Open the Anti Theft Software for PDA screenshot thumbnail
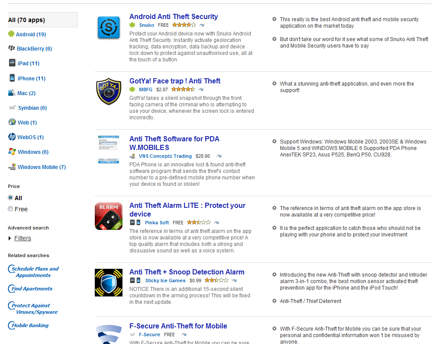 point(109,150)
